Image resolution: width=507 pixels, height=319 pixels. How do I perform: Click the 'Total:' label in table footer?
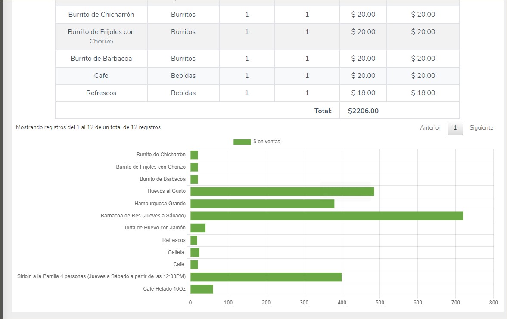(x=323, y=111)
